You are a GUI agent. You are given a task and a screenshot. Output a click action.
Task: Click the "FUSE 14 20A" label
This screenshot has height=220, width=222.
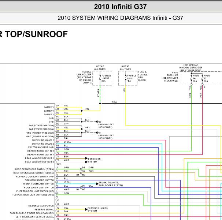tap(196, 78)
